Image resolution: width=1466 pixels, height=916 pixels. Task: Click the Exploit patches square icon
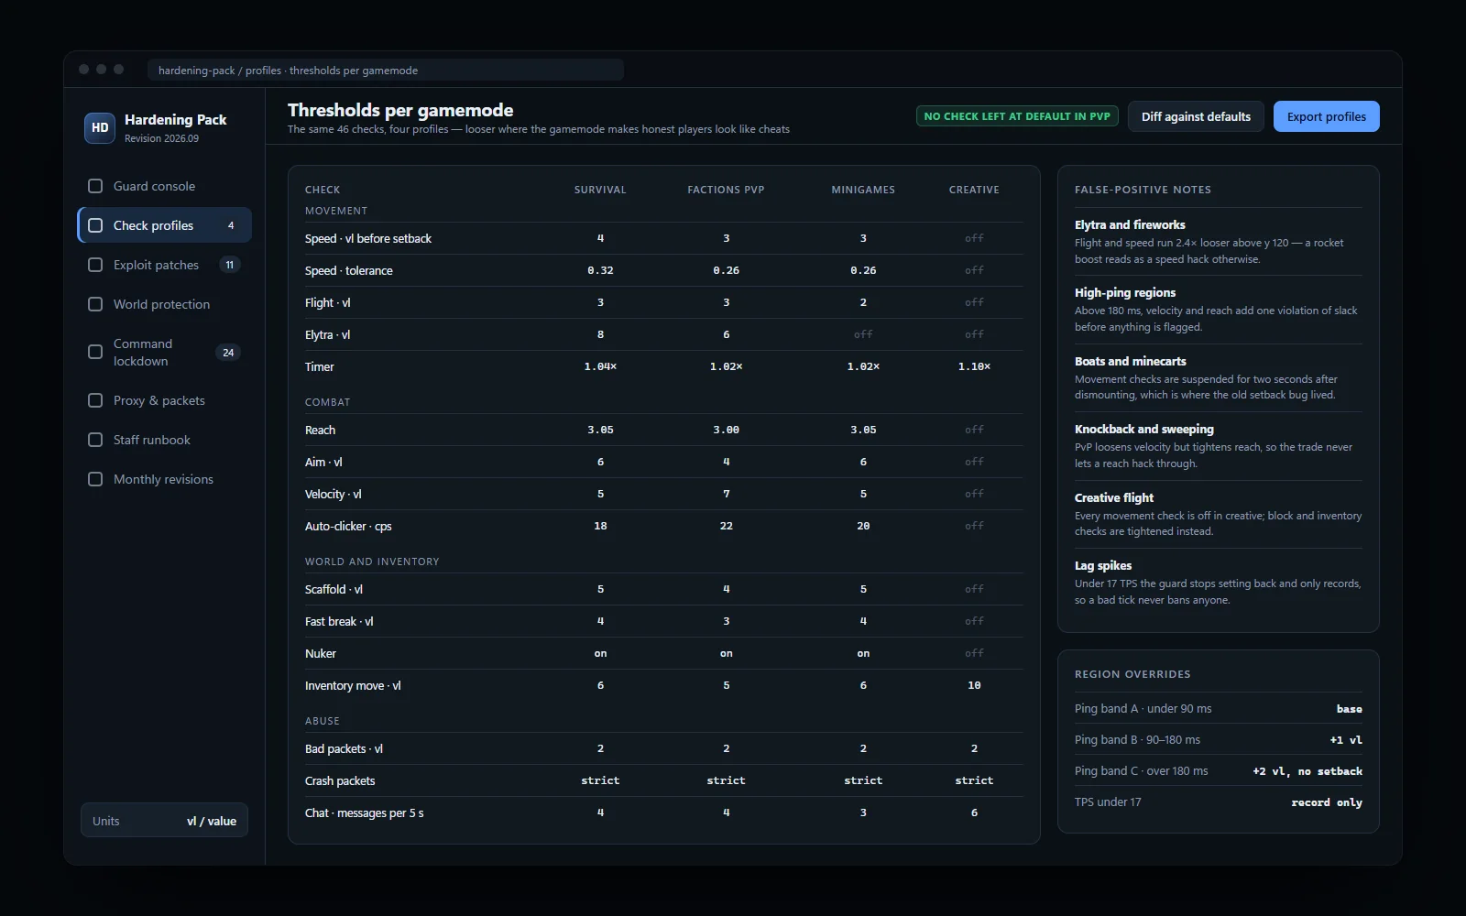pos(95,265)
